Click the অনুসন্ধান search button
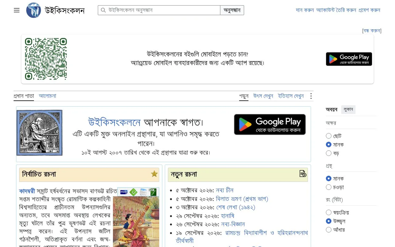The height and width of the screenshot is (247, 395). (232, 10)
